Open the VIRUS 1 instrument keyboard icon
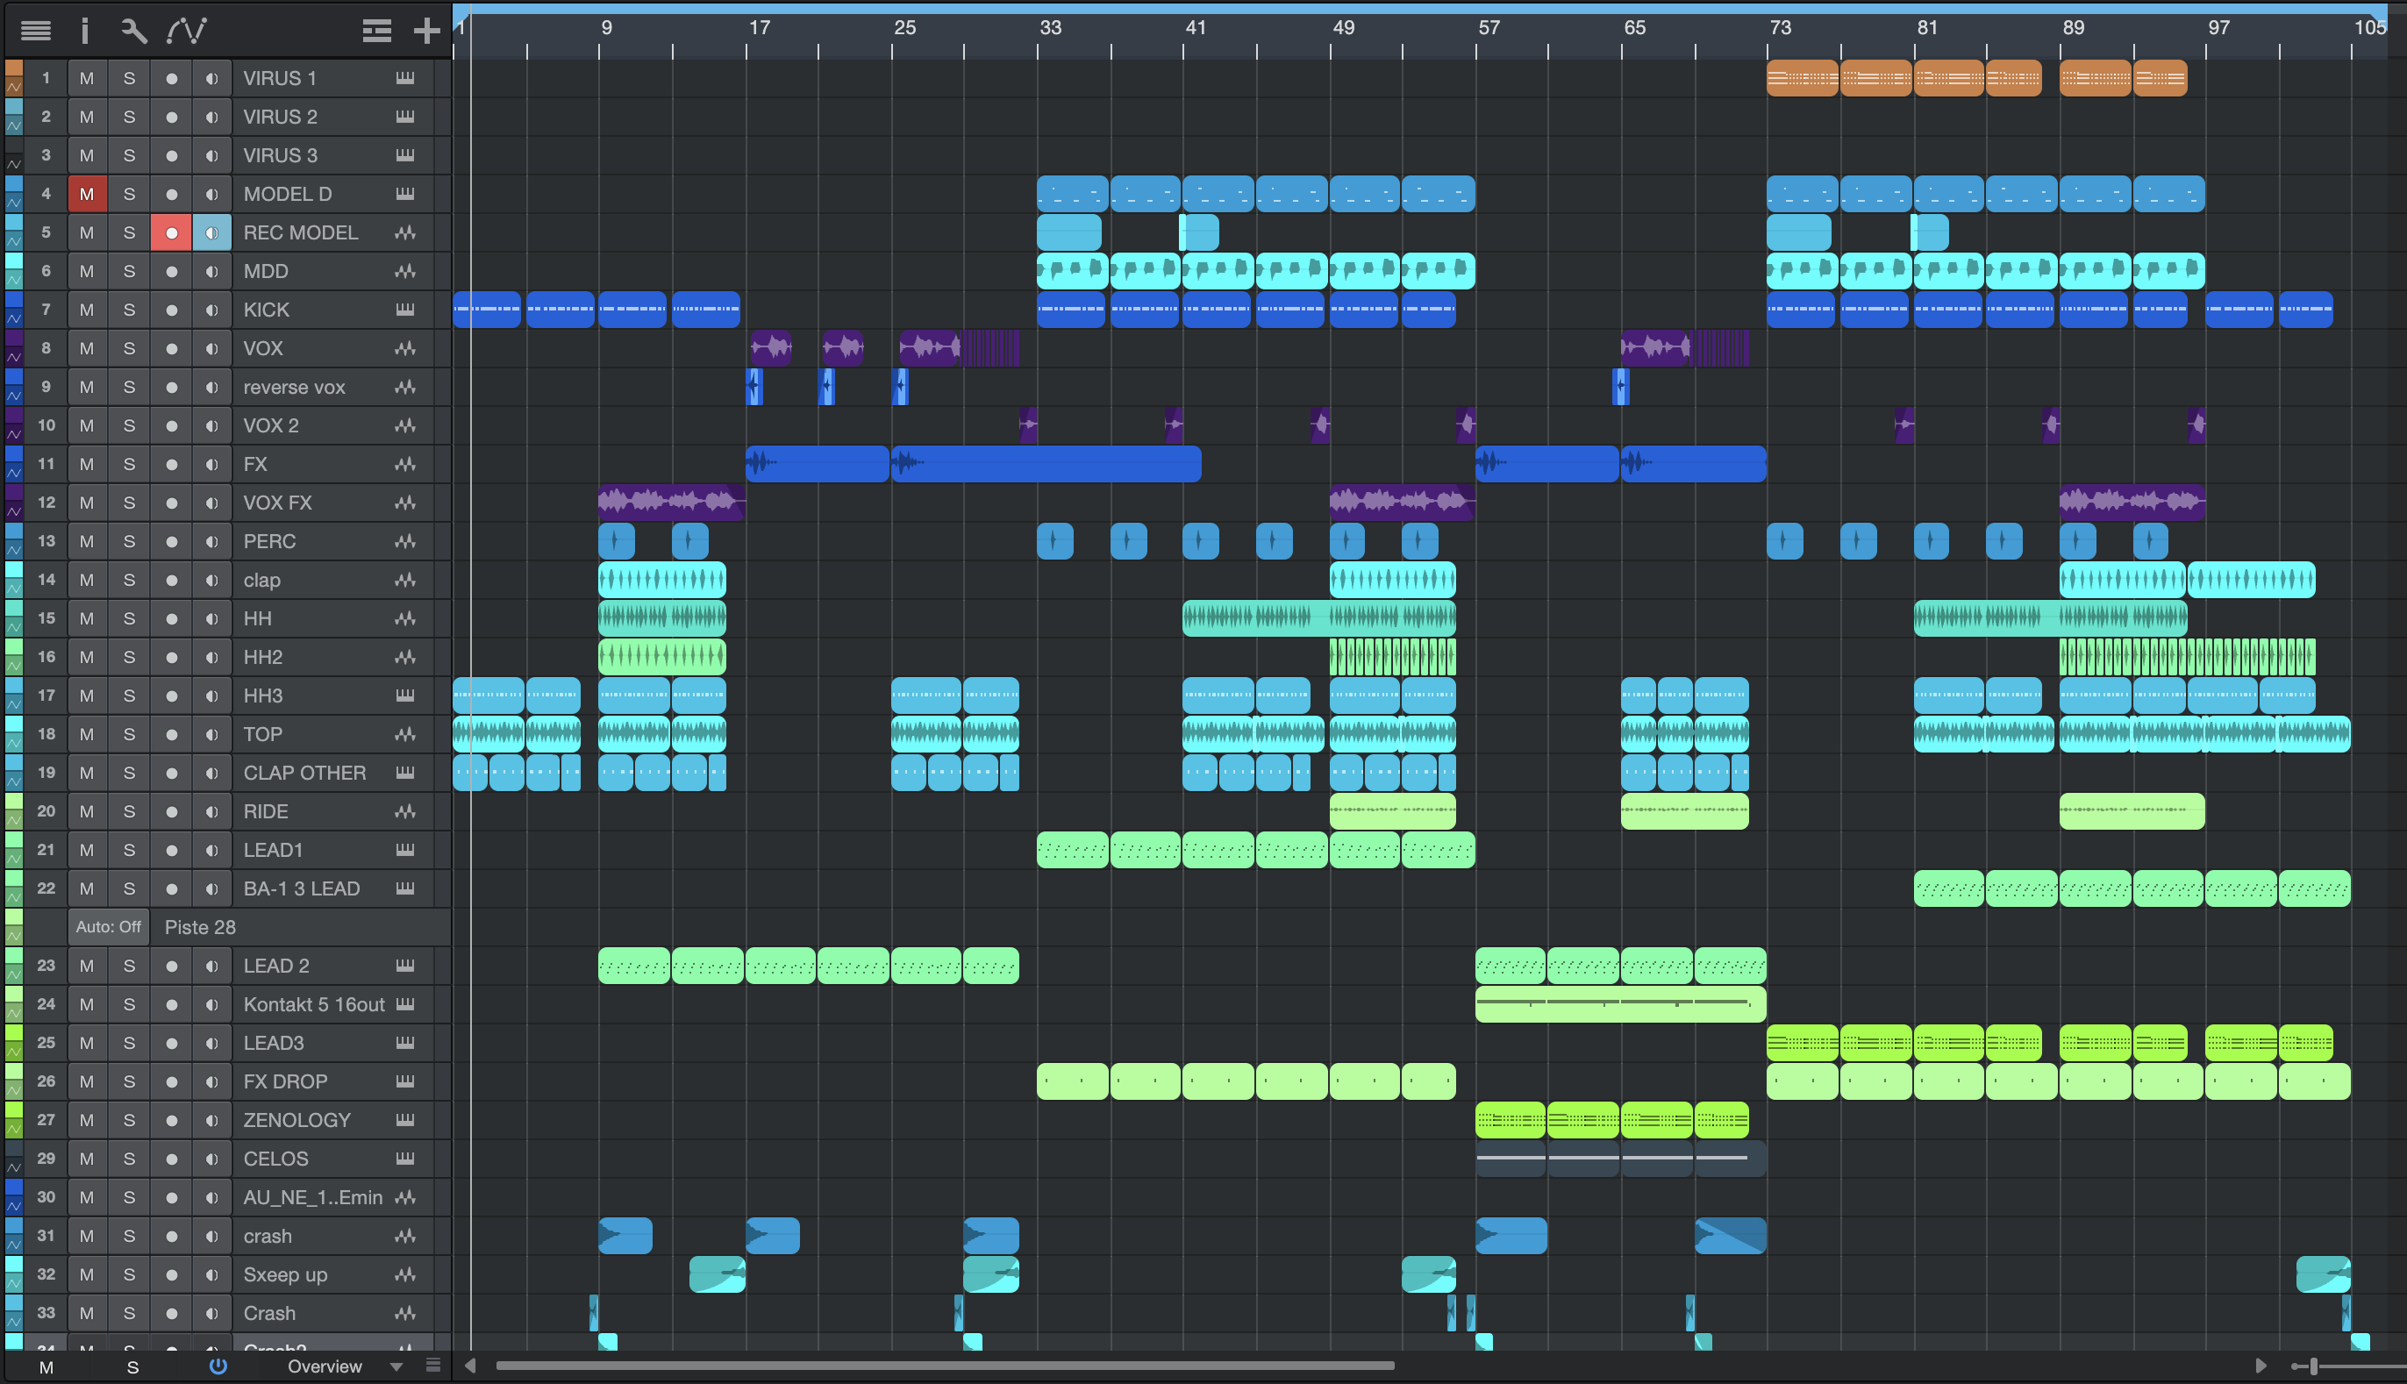The width and height of the screenshot is (2407, 1384). point(405,78)
